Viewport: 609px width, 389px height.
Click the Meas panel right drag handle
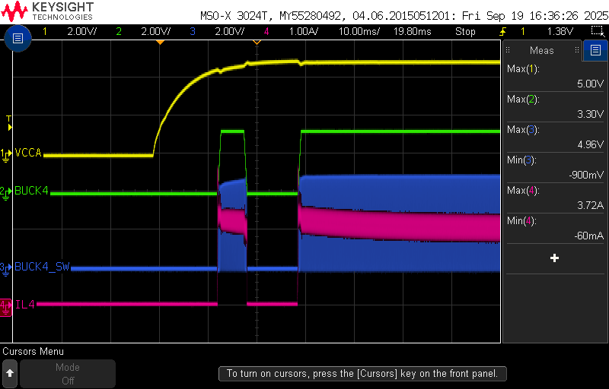[x=577, y=50]
